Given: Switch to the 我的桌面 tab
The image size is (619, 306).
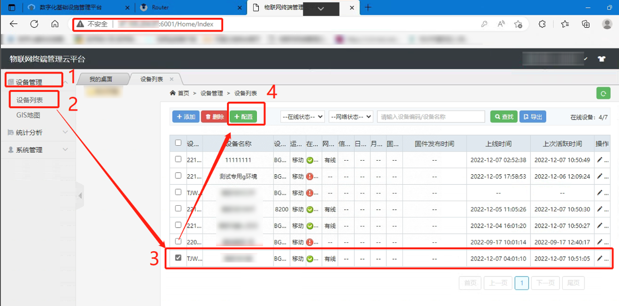Looking at the screenshot, I should tap(101, 79).
